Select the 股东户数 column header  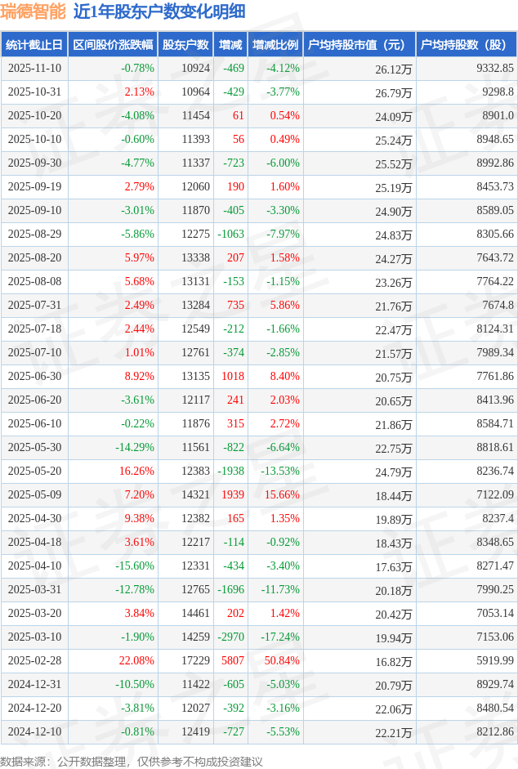pyautogui.click(x=185, y=45)
